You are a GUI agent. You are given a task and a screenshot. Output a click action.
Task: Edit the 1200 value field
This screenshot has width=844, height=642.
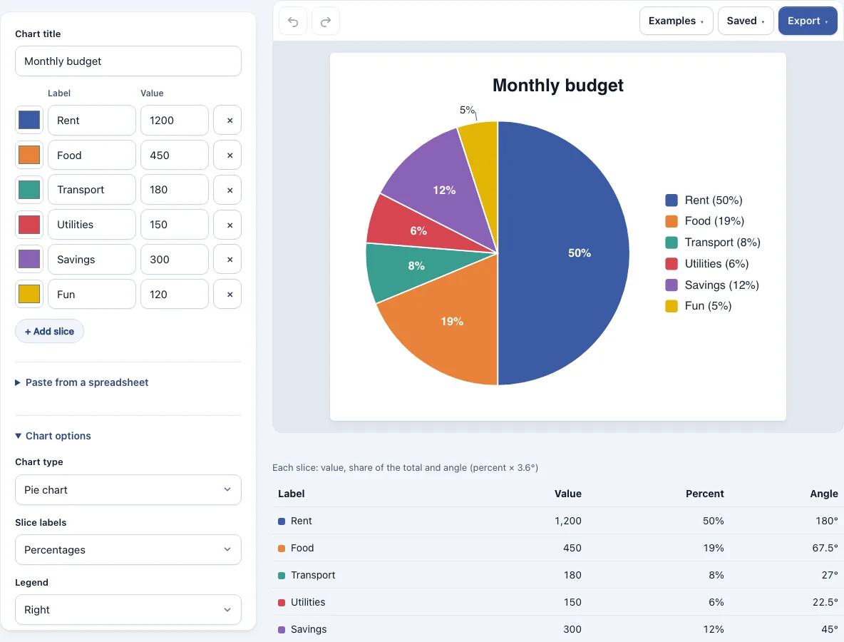click(175, 120)
